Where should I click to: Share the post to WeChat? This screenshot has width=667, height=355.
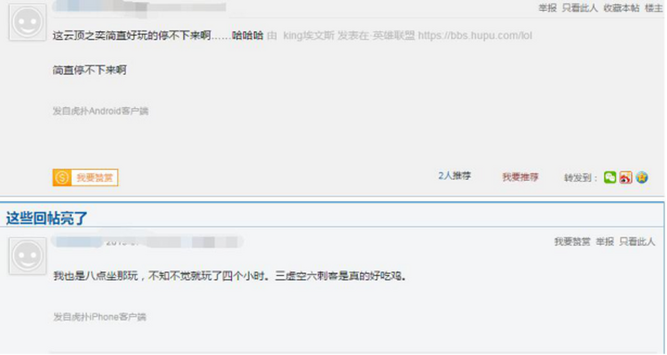[x=610, y=177]
